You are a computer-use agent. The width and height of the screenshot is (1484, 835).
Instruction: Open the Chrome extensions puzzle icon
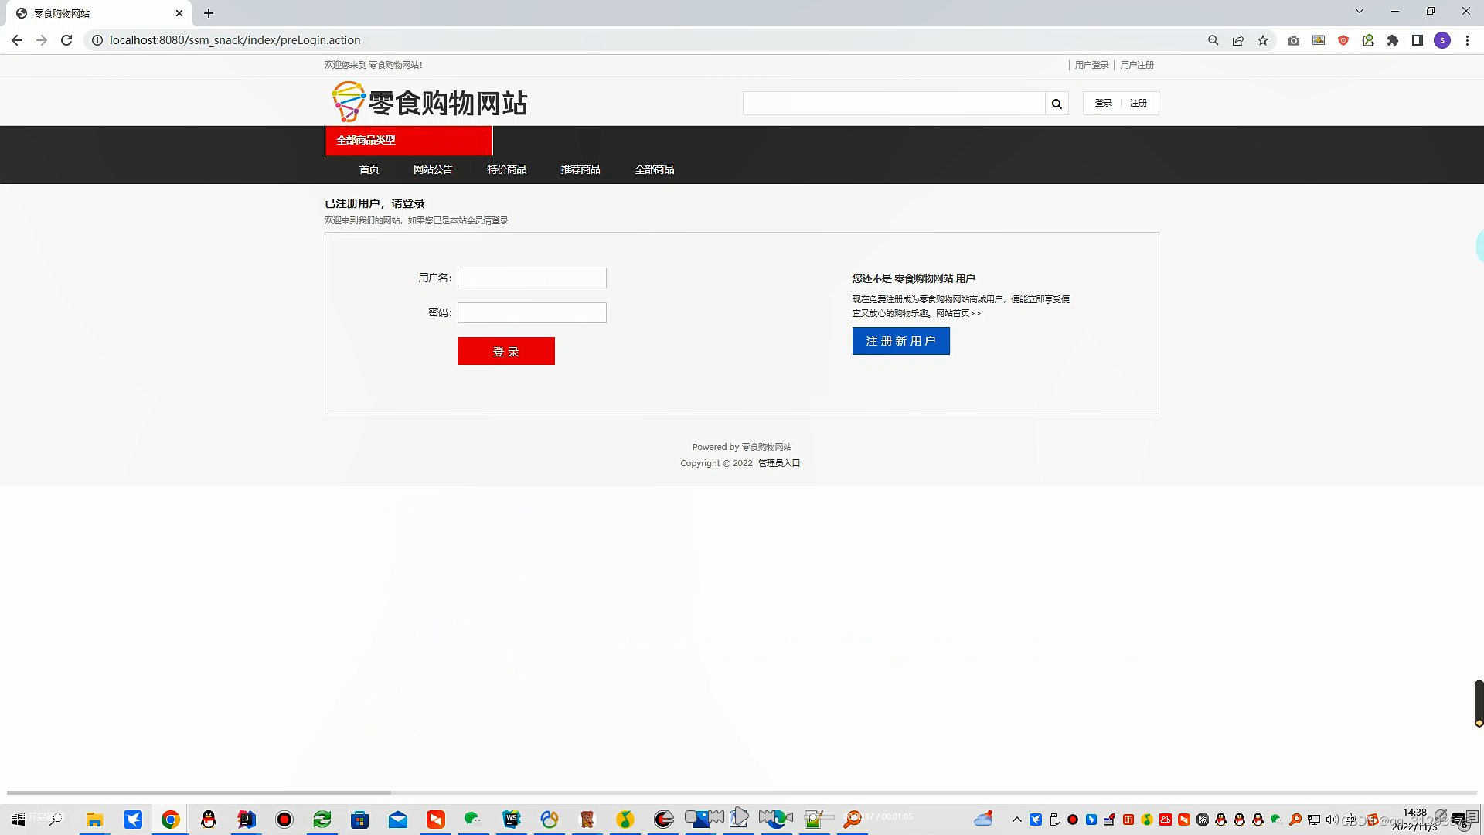[x=1393, y=40]
